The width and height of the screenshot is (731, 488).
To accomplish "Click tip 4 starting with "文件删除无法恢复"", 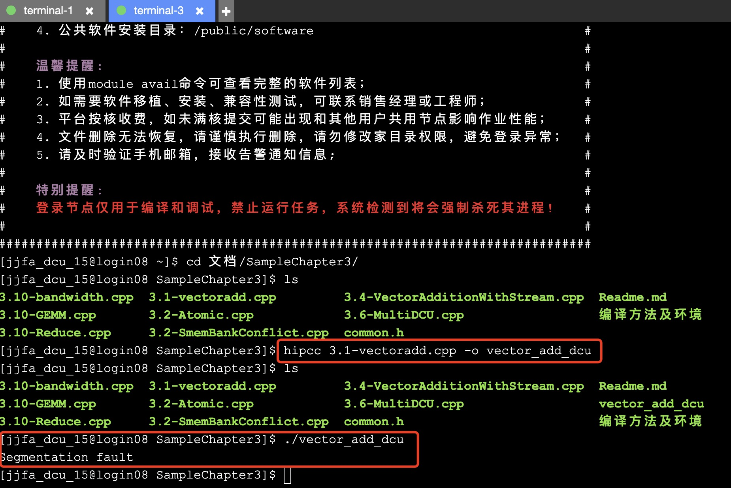I will point(298,137).
